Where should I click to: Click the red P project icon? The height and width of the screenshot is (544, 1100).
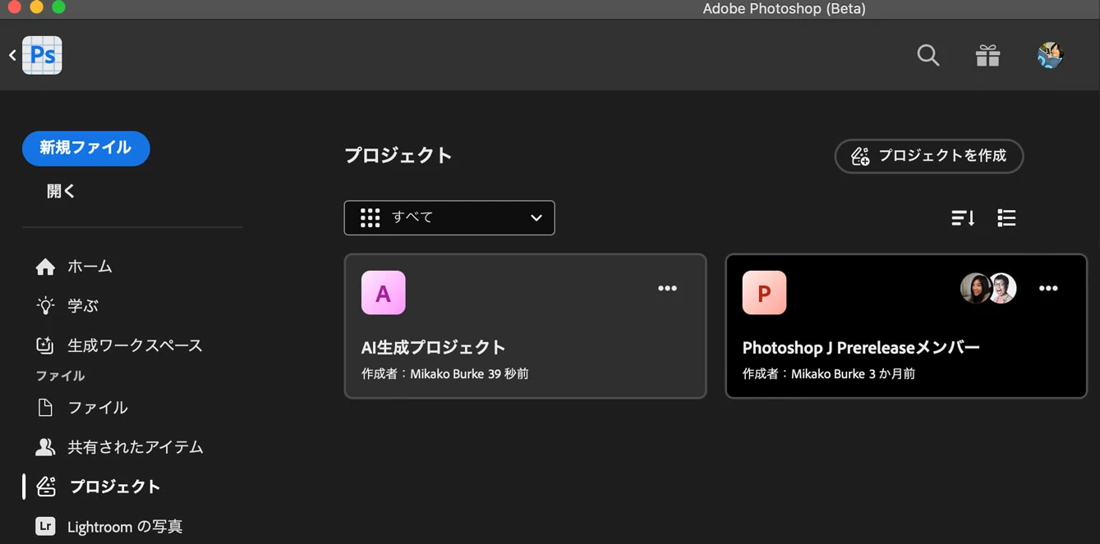[x=764, y=293]
